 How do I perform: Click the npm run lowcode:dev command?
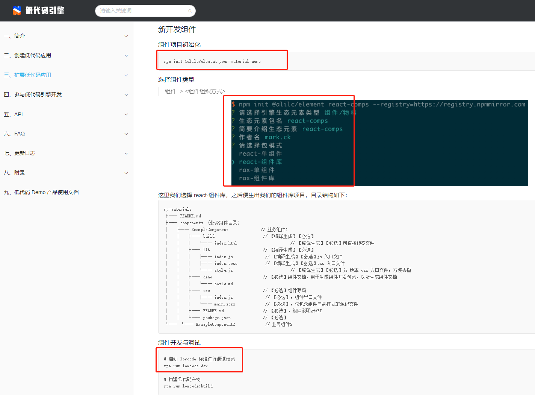186,366
